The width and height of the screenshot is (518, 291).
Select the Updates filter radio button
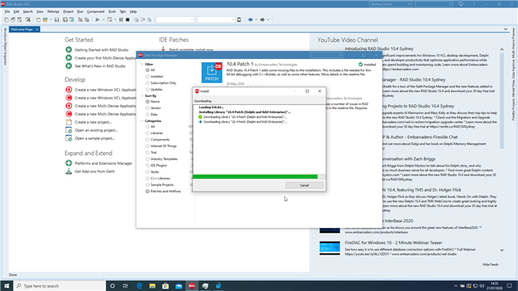[147, 90]
